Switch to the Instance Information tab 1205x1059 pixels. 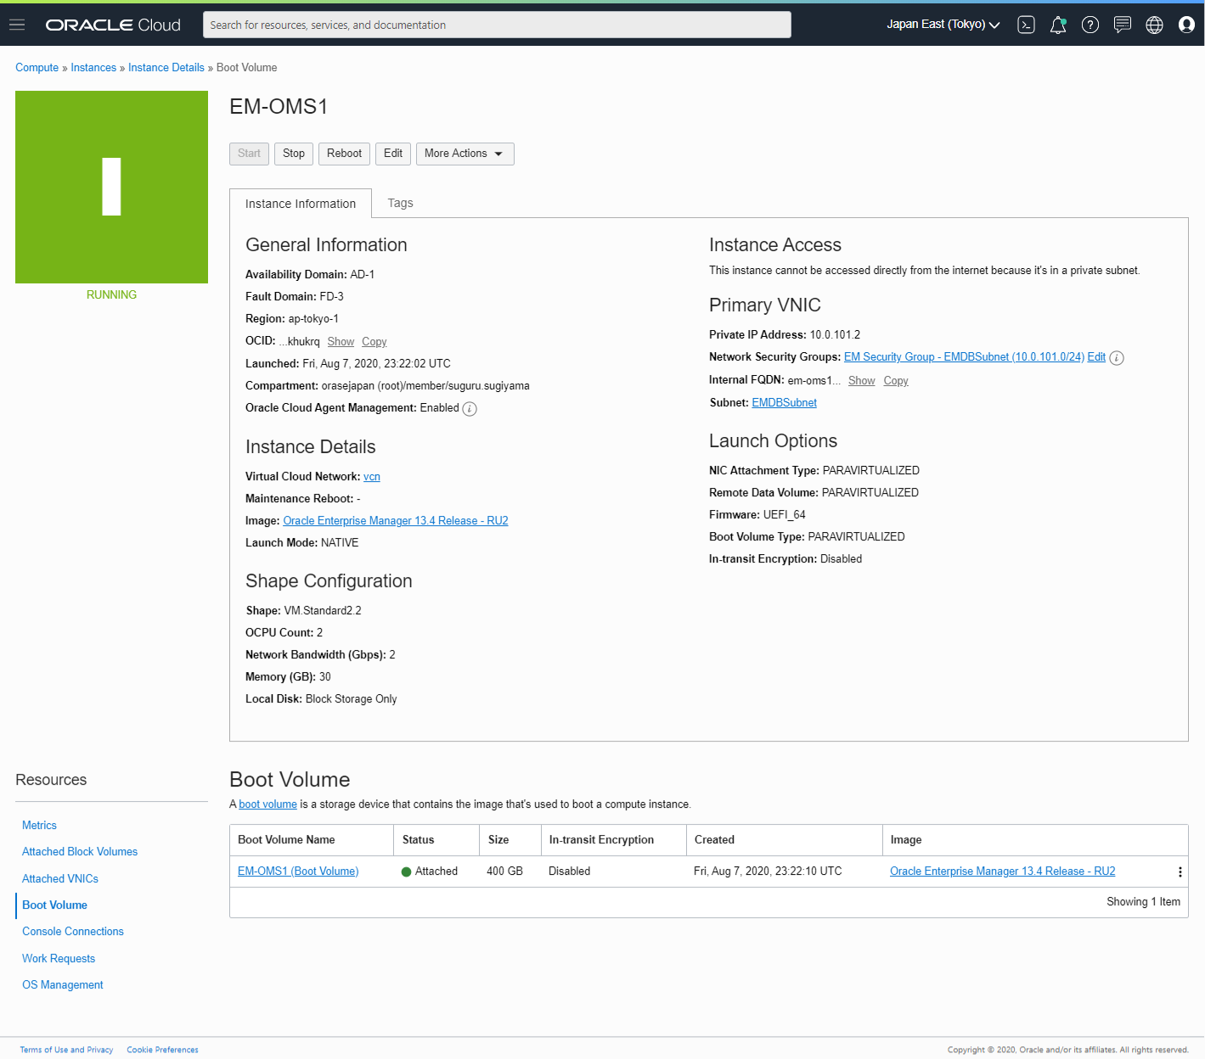click(x=300, y=203)
